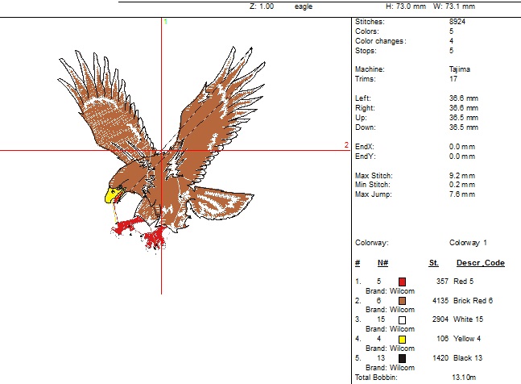Click the red marker 2 beside the horizontal guide
This screenshot has width=521, height=384.
pyautogui.click(x=346, y=145)
